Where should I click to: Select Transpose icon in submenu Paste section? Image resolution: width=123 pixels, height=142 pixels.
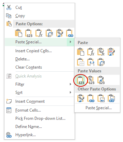point(101,62)
